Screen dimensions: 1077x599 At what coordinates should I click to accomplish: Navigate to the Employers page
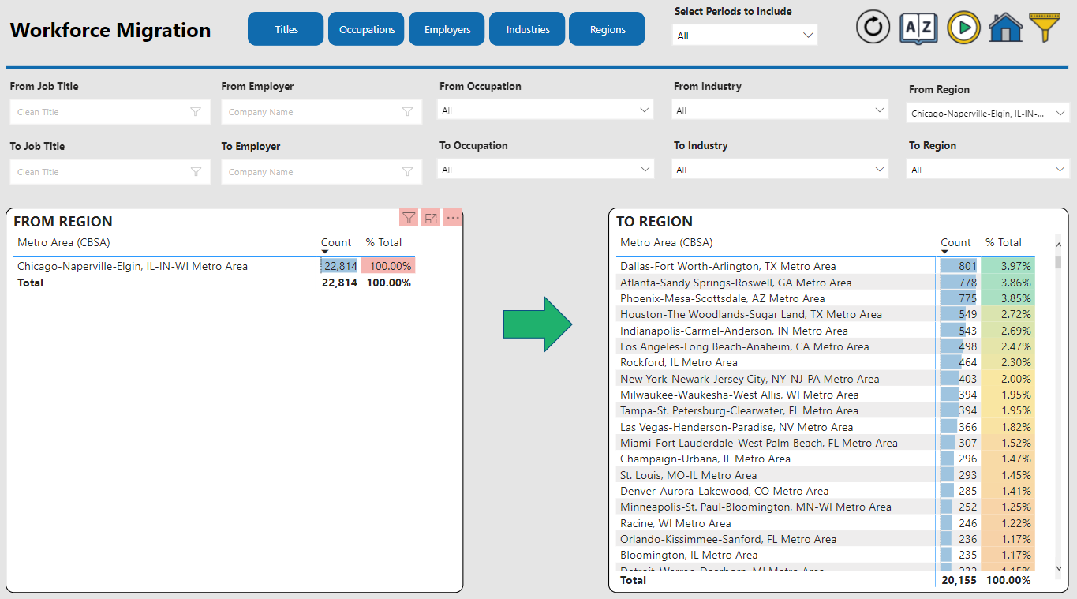click(447, 29)
